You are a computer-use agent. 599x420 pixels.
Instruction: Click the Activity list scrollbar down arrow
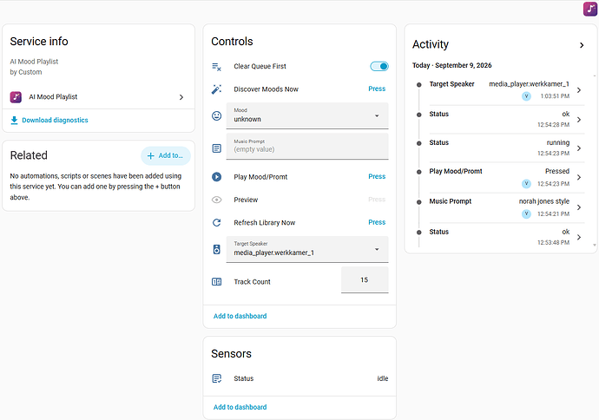(x=595, y=245)
